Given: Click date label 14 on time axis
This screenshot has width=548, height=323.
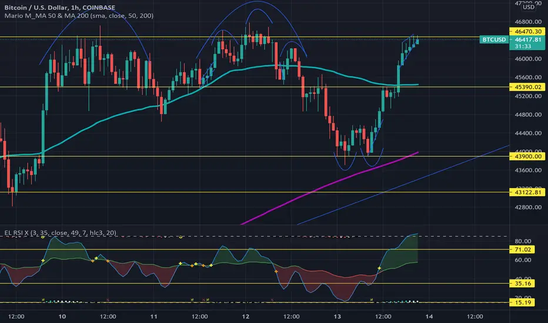Looking at the screenshot, I should click(x=429, y=317).
